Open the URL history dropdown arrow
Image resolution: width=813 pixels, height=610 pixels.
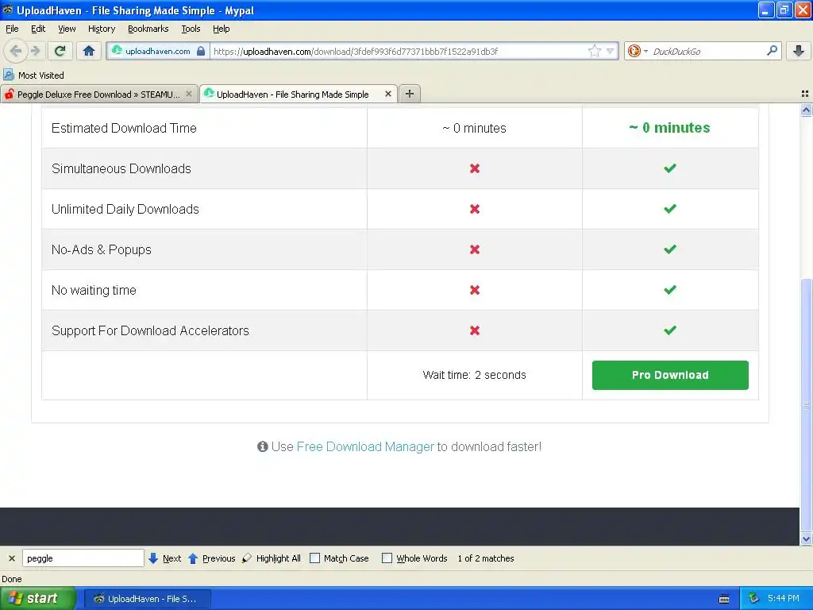coord(611,51)
